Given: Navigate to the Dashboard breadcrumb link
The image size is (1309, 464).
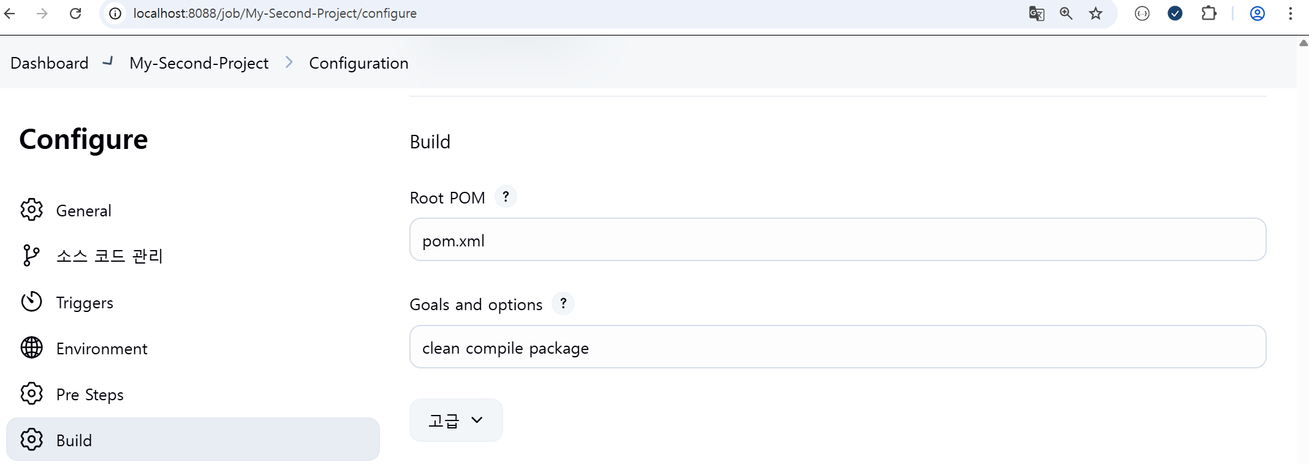Looking at the screenshot, I should tap(50, 63).
